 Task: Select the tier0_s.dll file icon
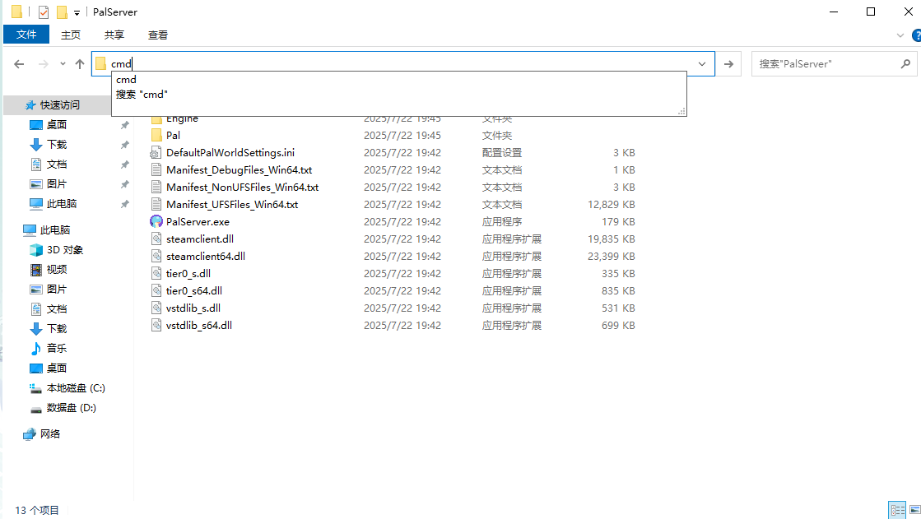point(156,274)
